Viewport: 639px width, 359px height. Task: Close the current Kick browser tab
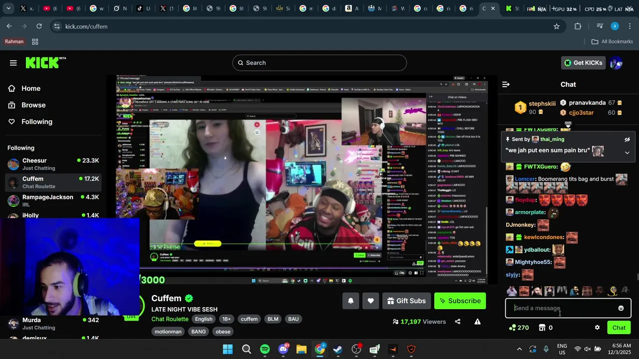[x=493, y=8]
